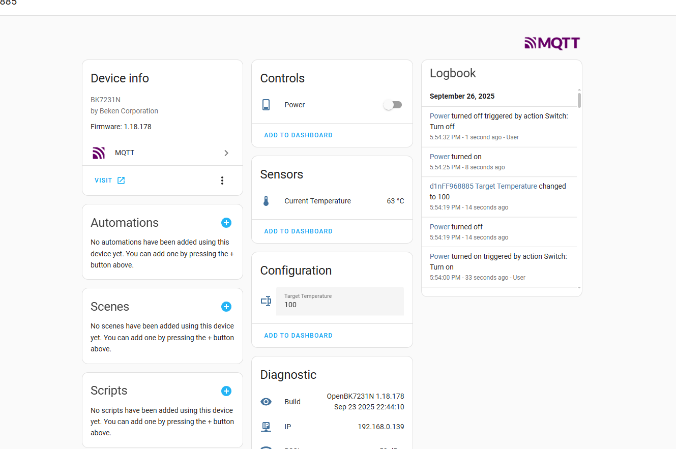Open the topmost Power link in Logbook
This screenshot has height=449, width=676.
coord(439,116)
